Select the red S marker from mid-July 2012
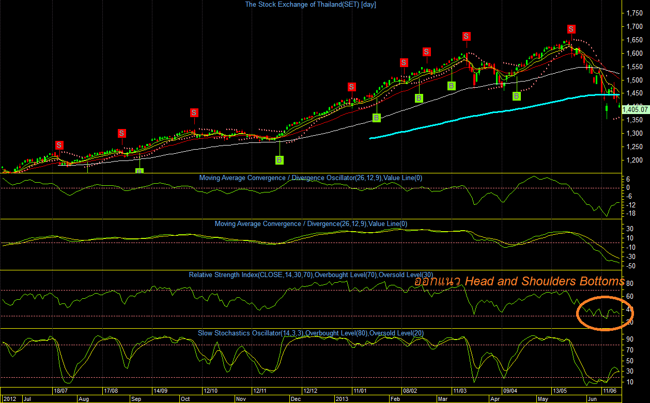 pyautogui.click(x=59, y=145)
